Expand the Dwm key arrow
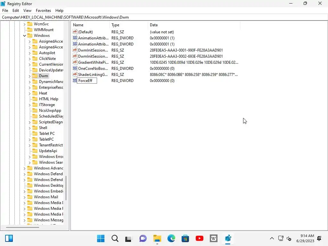The height and width of the screenshot is (246, 328). (29, 76)
